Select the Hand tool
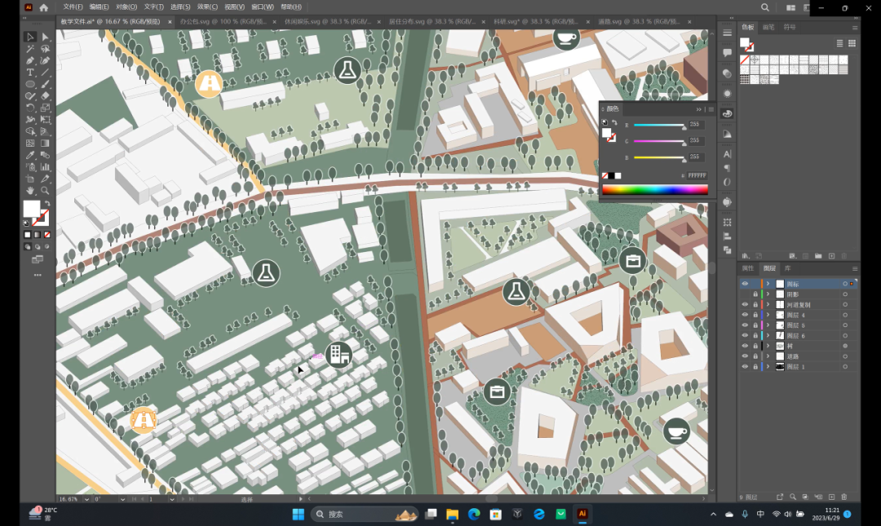 [30, 191]
